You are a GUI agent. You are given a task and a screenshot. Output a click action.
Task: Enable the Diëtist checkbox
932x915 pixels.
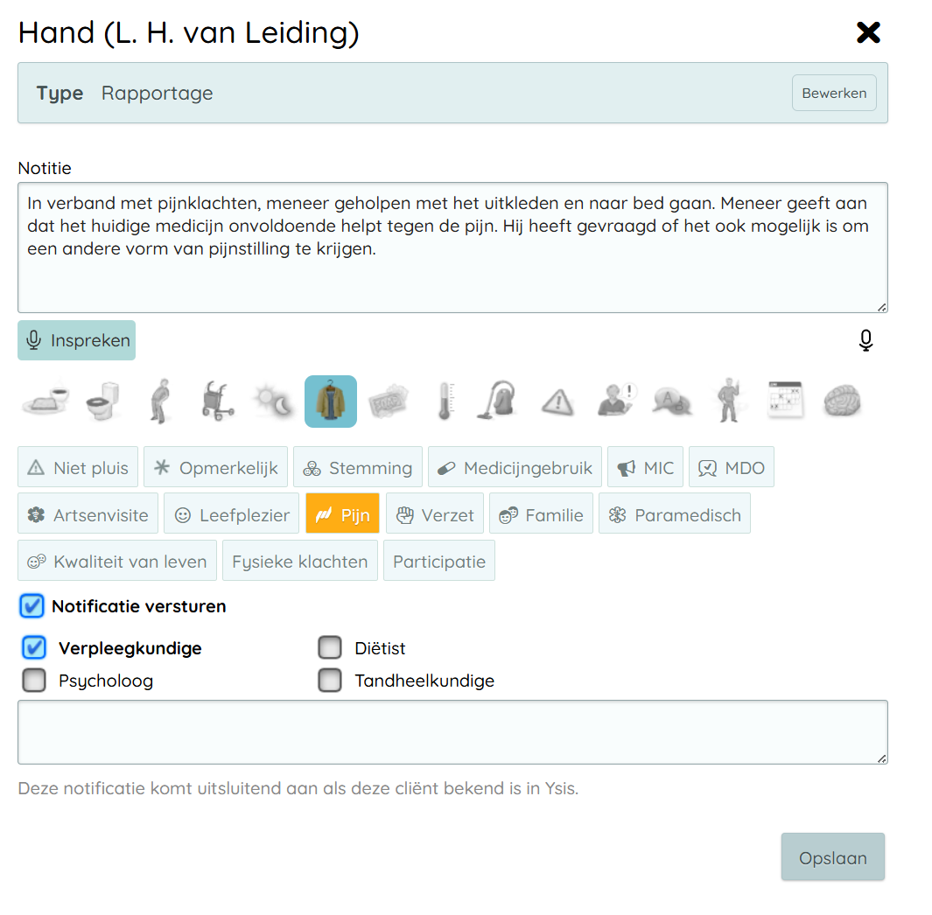pyautogui.click(x=330, y=648)
